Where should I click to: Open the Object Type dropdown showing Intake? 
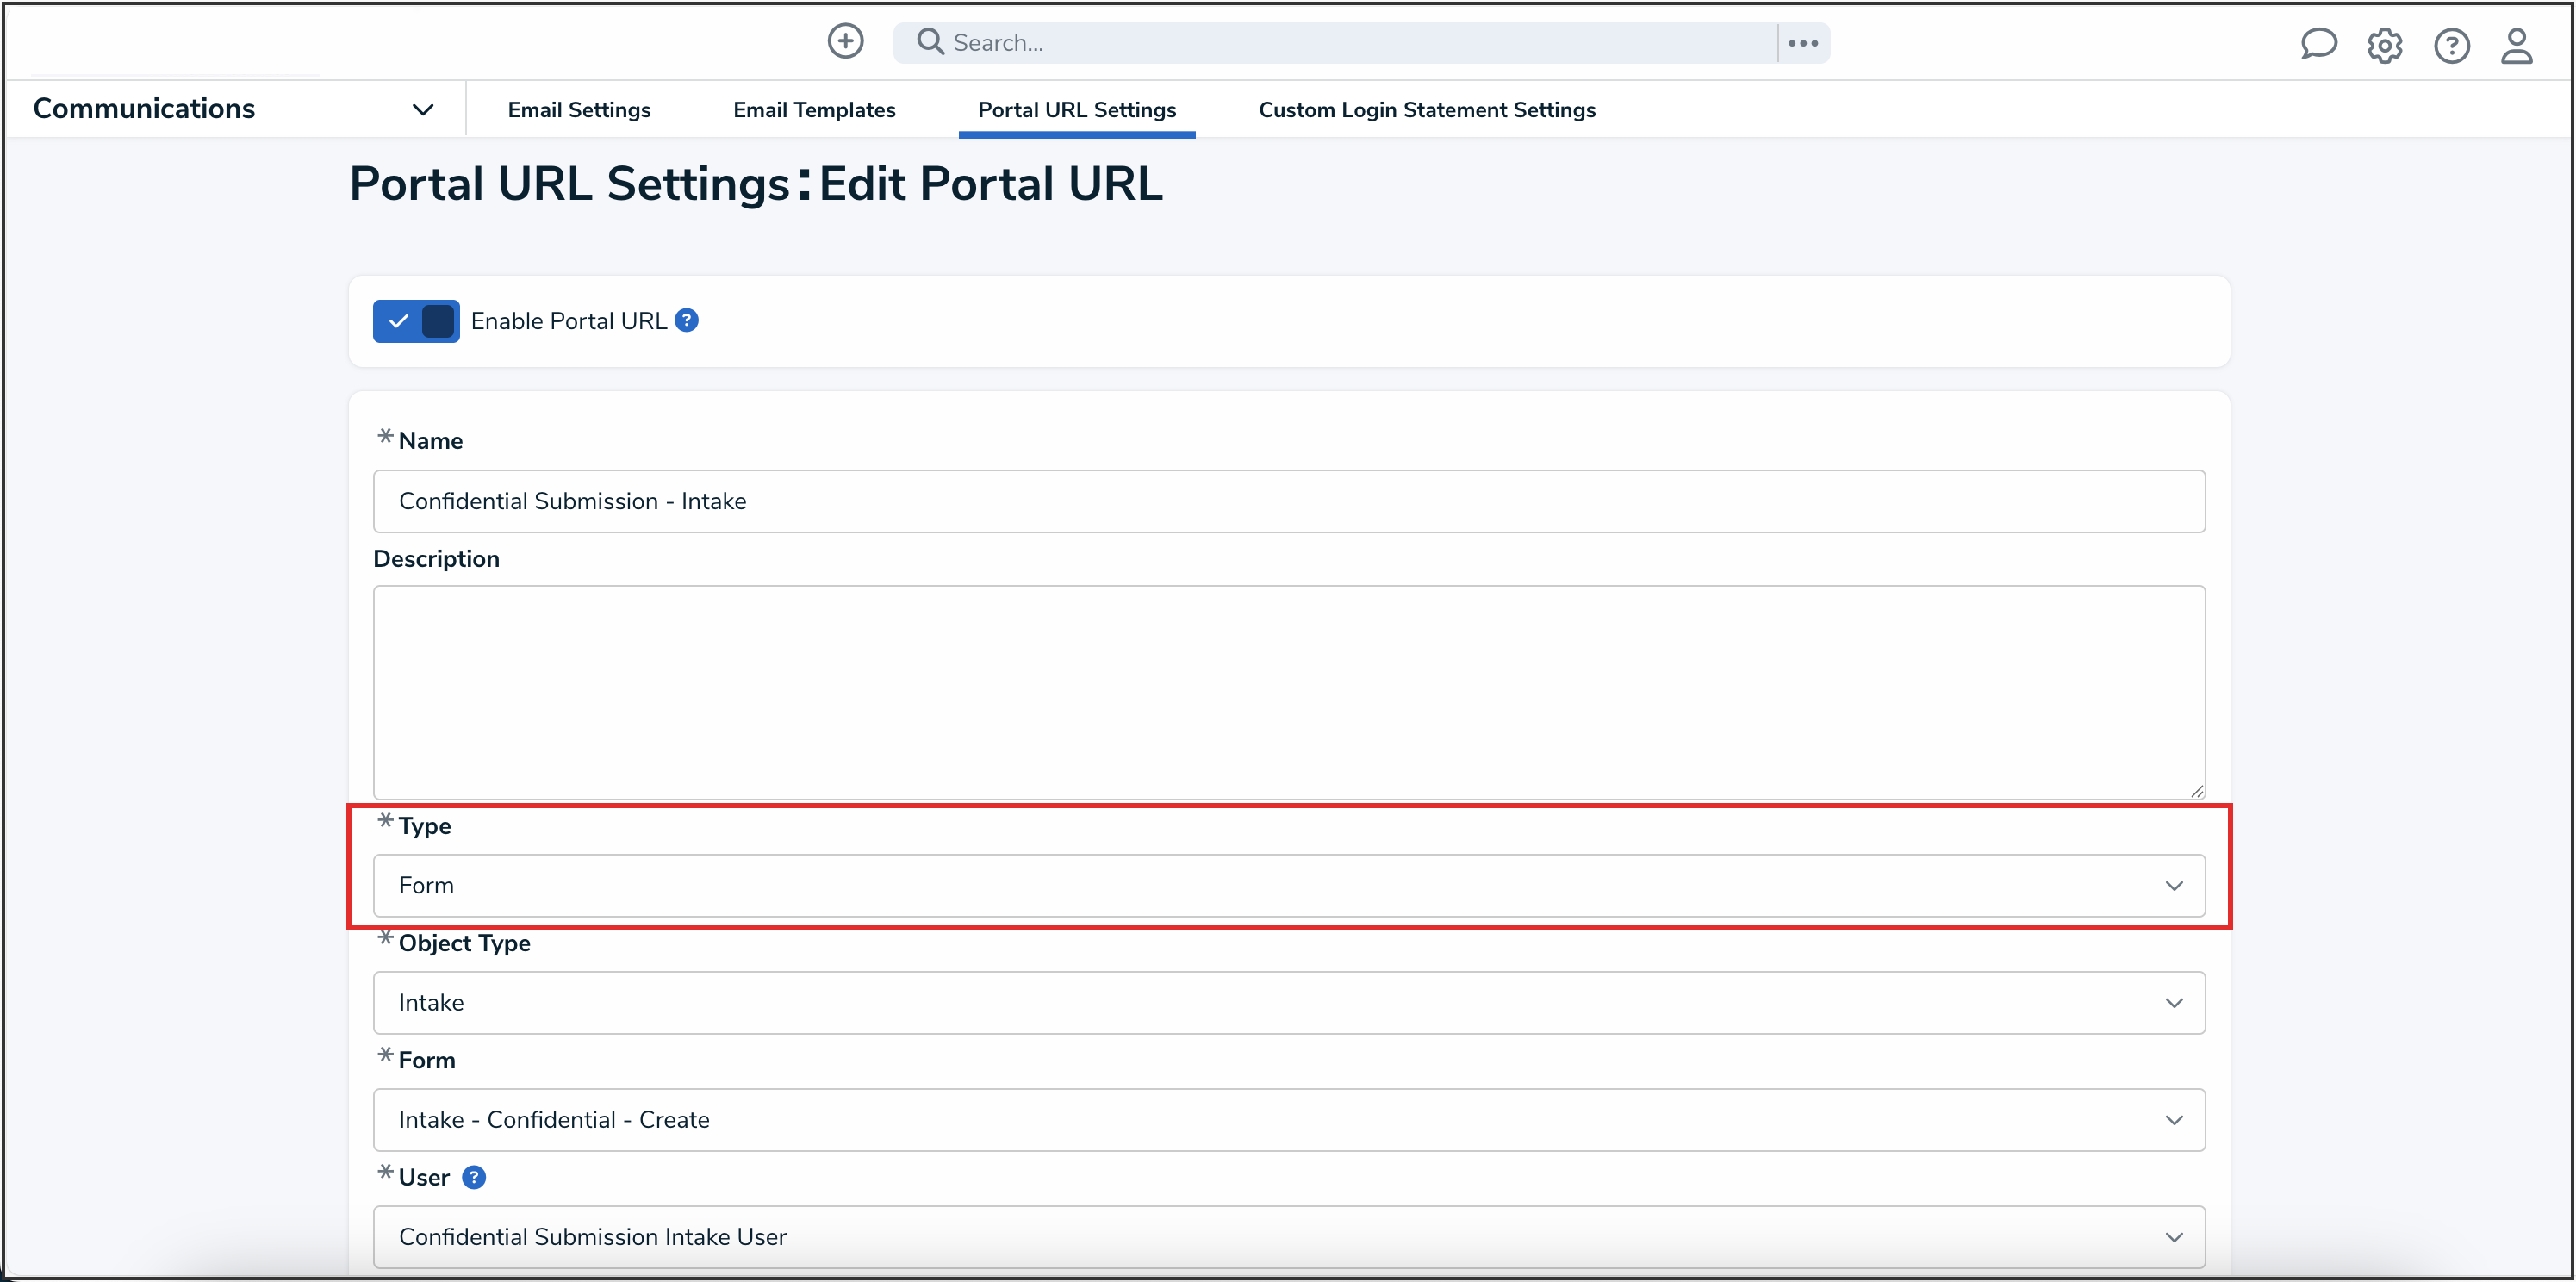(1288, 1002)
